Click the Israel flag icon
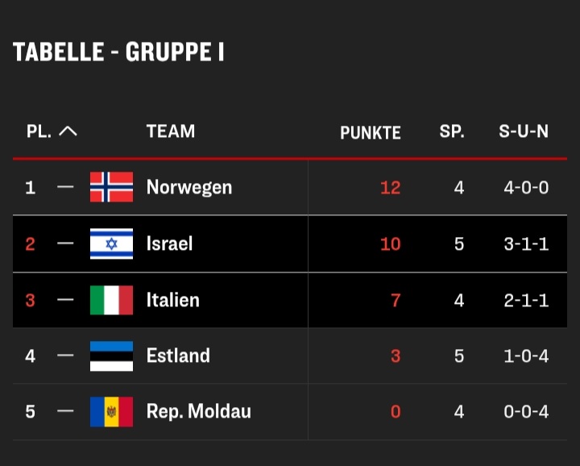580x466 pixels. pos(111,243)
